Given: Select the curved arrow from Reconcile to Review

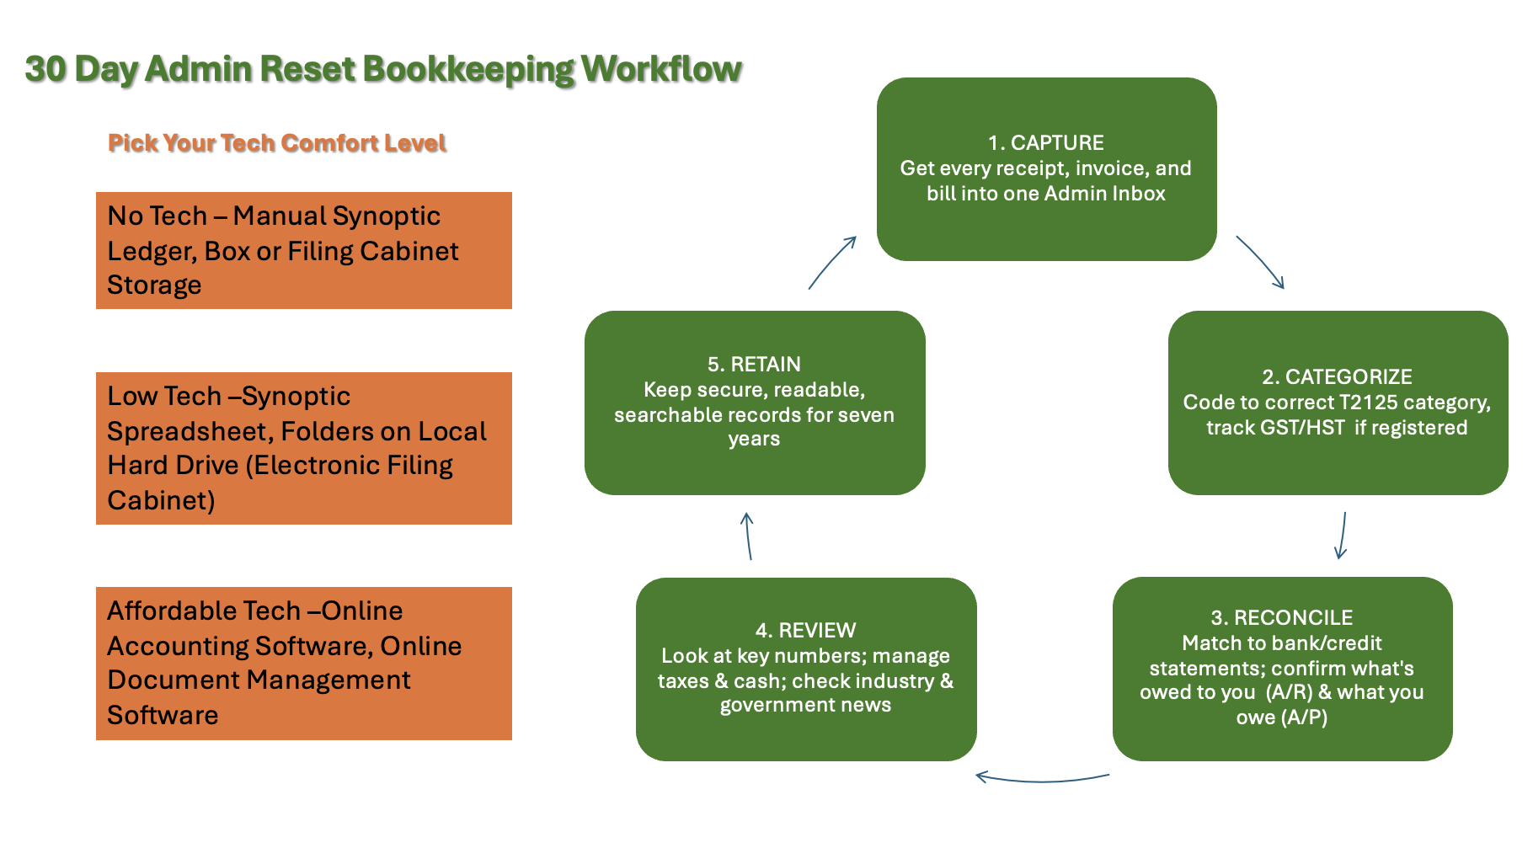Looking at the screenshot, I should (x=1042, y=779).
